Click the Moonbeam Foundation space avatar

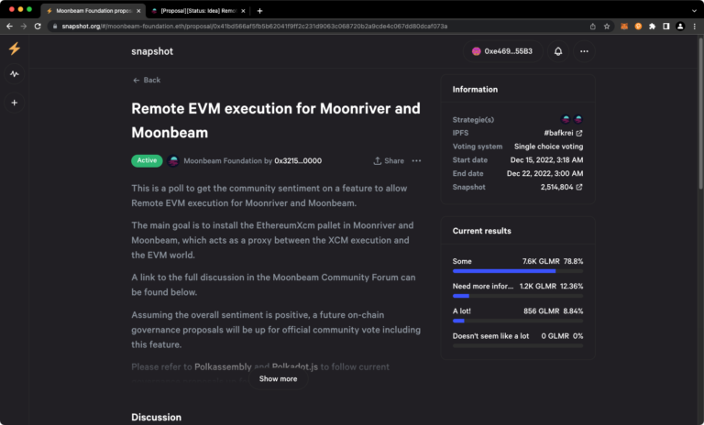[173, 160]
